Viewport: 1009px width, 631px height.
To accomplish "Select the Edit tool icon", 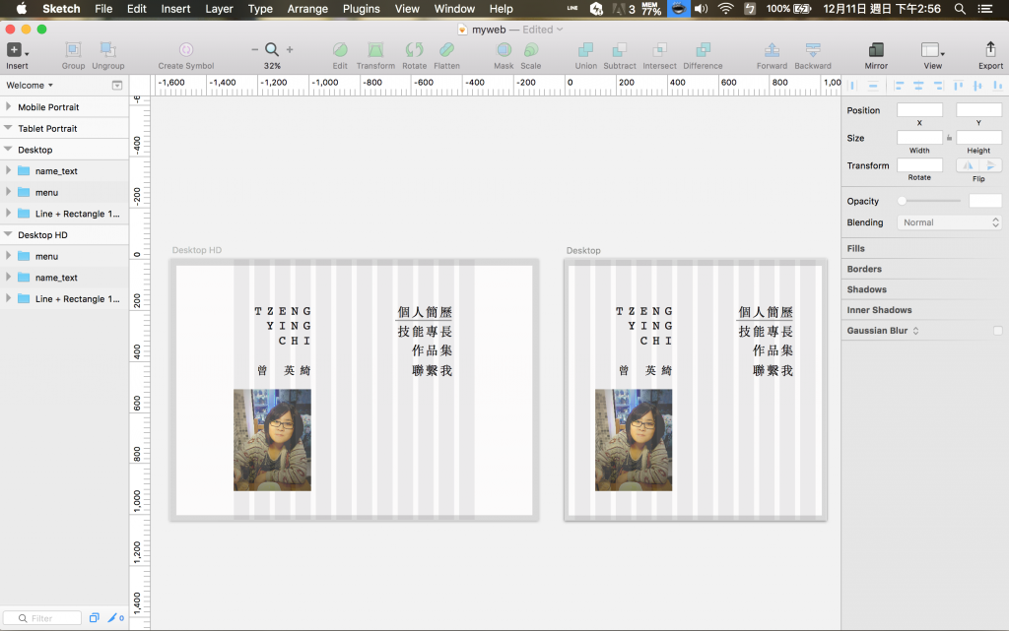I will click(340, 50).
